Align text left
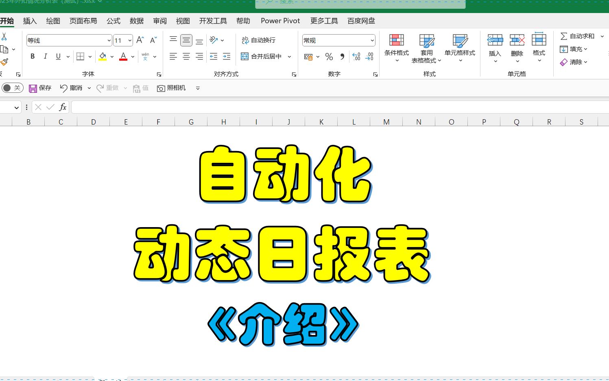 [x=173, y=57]
